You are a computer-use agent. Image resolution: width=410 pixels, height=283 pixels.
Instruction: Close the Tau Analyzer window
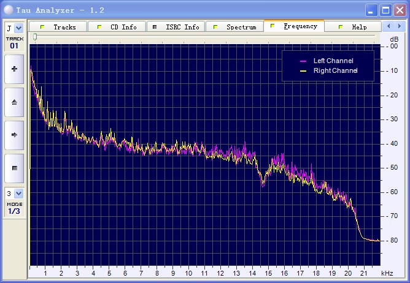coord(400,10)
